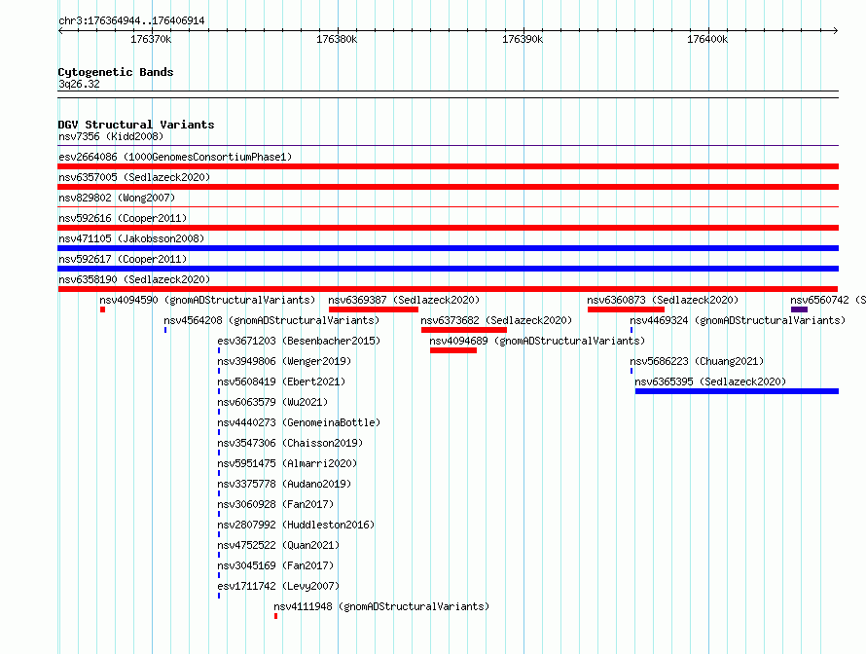Open the nsv829802 (Wong2007) label
Viewport: 866px width, 654px height.
pyautogui.click(x=117, y=198)
